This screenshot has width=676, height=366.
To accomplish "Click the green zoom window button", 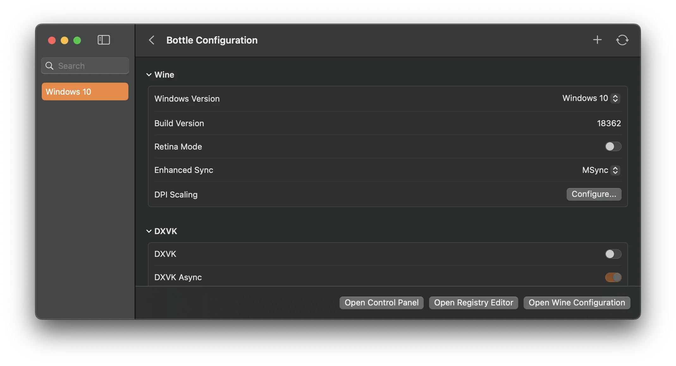I will (x=77, y=40).
